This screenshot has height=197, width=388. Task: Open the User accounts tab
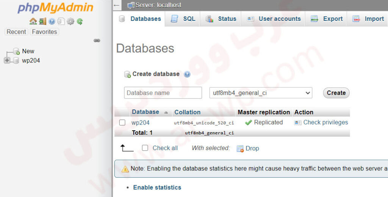(x=274, y=19)
